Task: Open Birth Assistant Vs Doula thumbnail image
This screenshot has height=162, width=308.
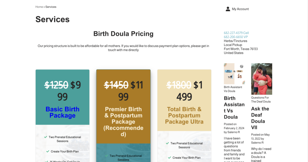Action: pyautogui.click(x=234, y=74)
